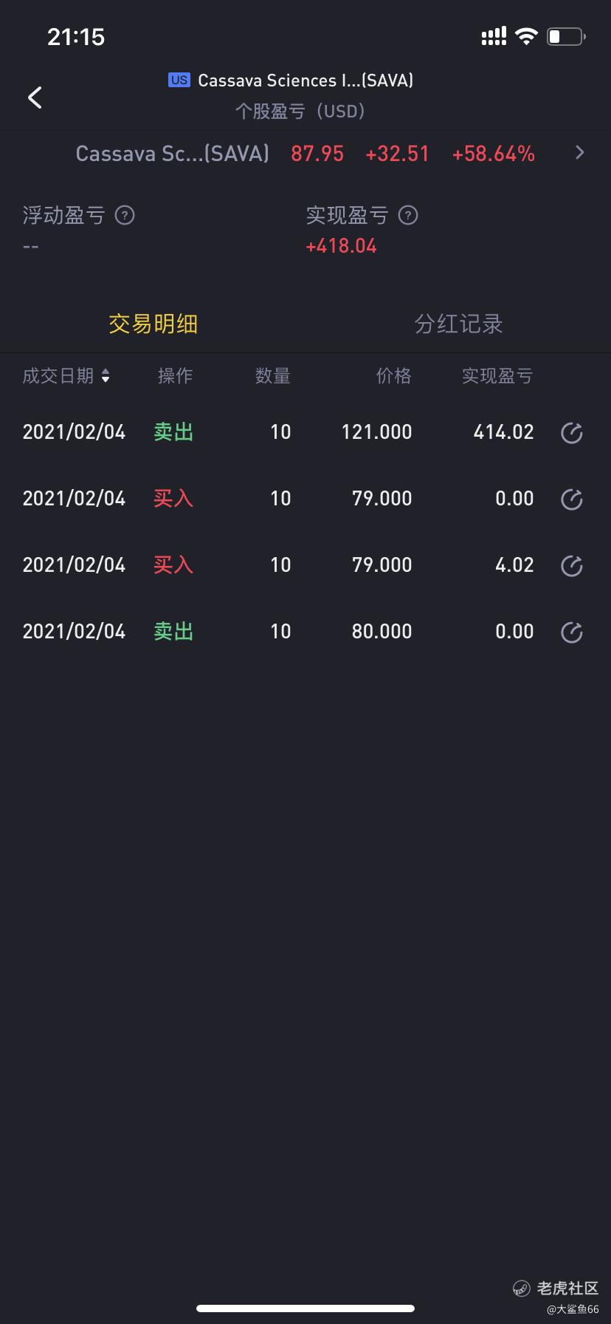
Task: Sort by 成交日期 column arrows
Action: [x=106, y=376]
